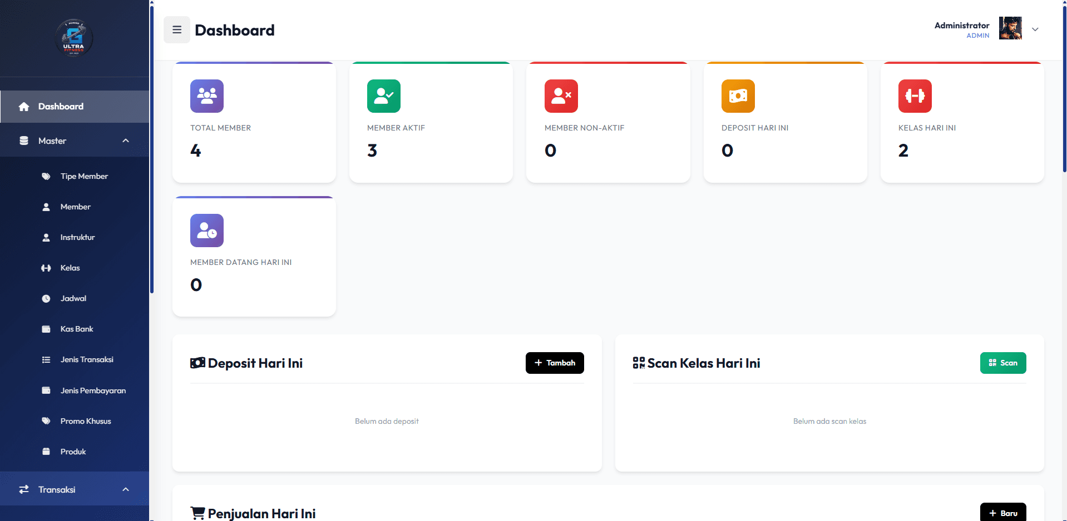The image size is (1067, 521).
Task: Click the Dashboard home icon in sidebar
Action: [24, 106]
